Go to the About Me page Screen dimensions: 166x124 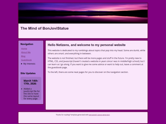26,52
